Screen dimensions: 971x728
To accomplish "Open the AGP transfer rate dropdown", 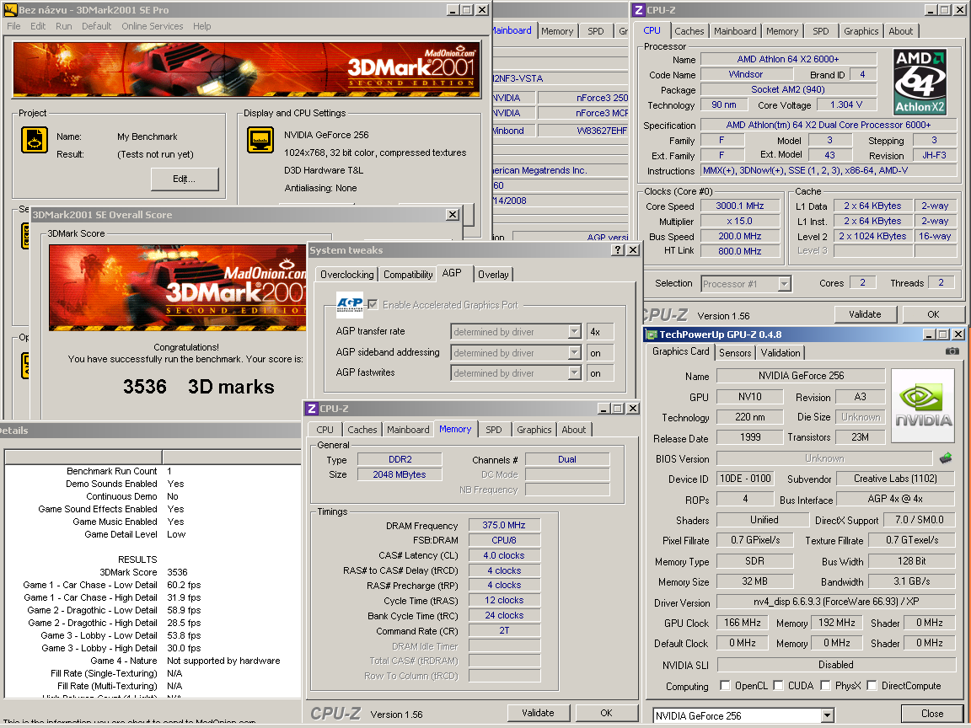I will click(x=574, y=332).
